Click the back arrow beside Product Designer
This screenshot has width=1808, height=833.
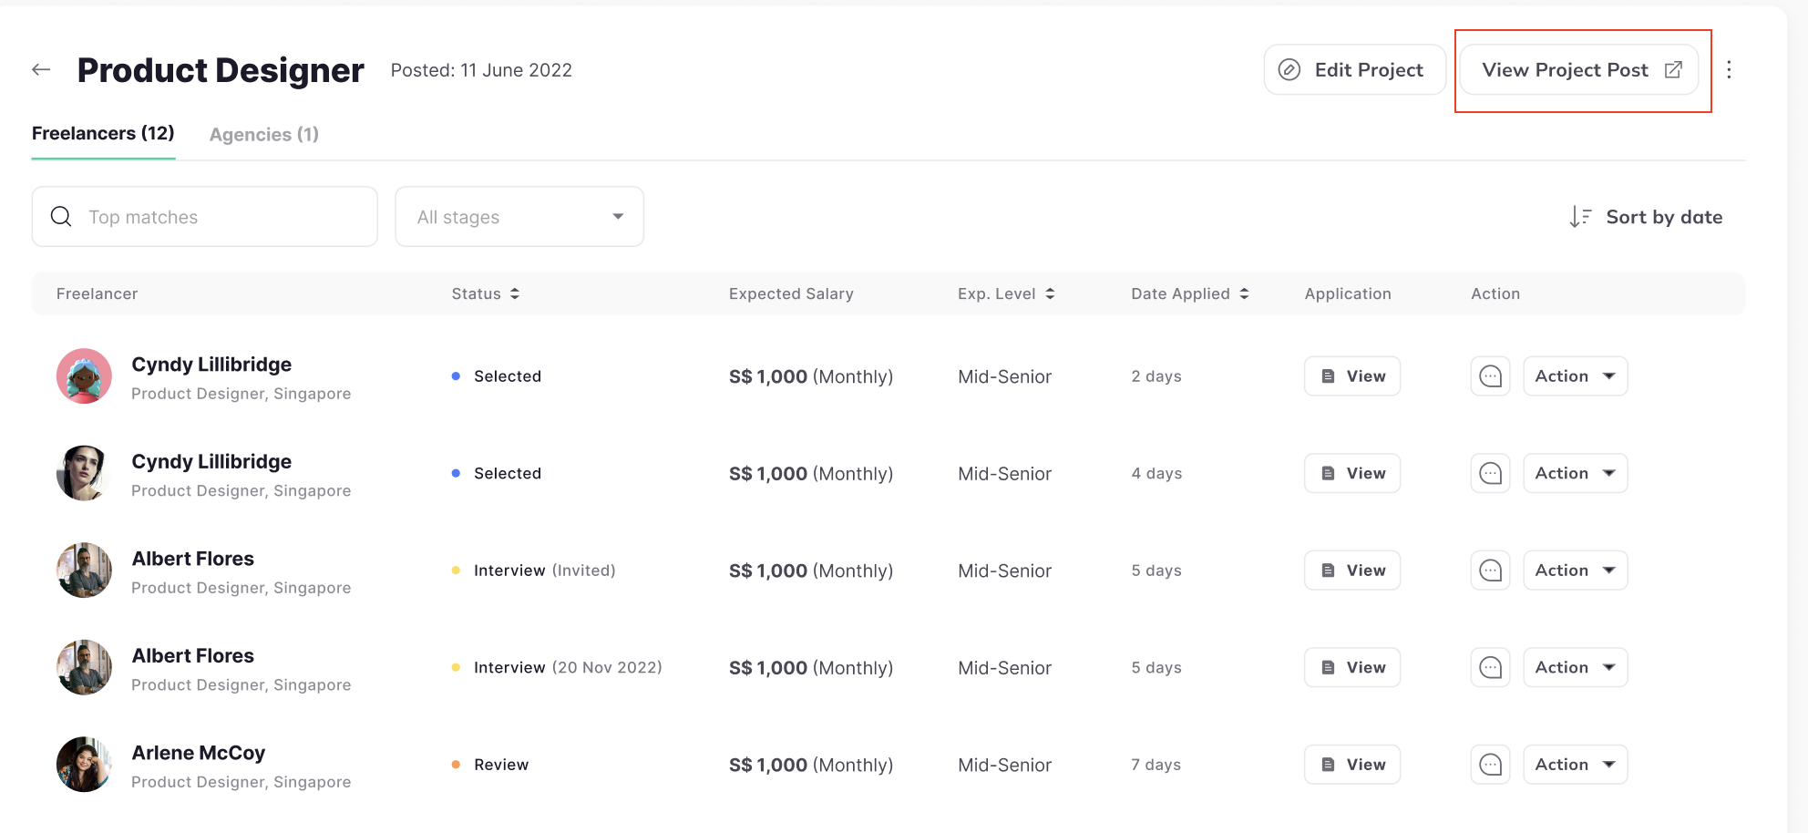coord(41,70)
